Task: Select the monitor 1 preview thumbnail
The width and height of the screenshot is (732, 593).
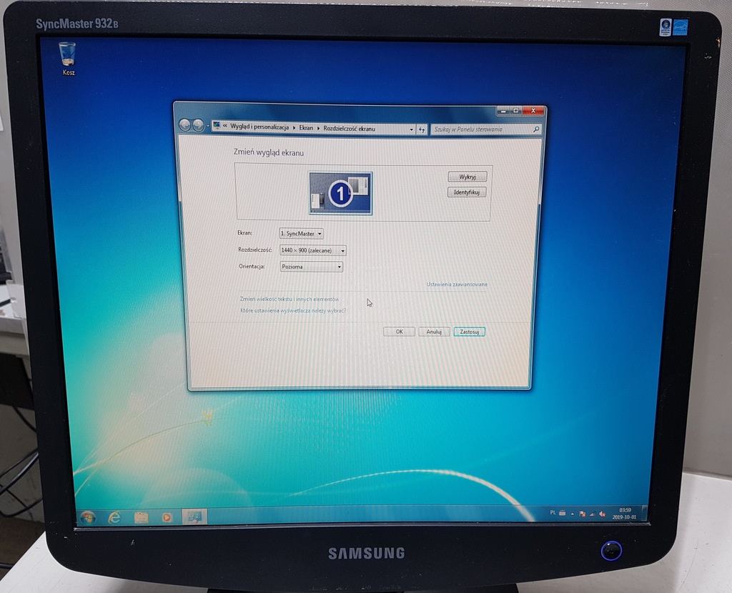Action: click(x=340, y=193)
